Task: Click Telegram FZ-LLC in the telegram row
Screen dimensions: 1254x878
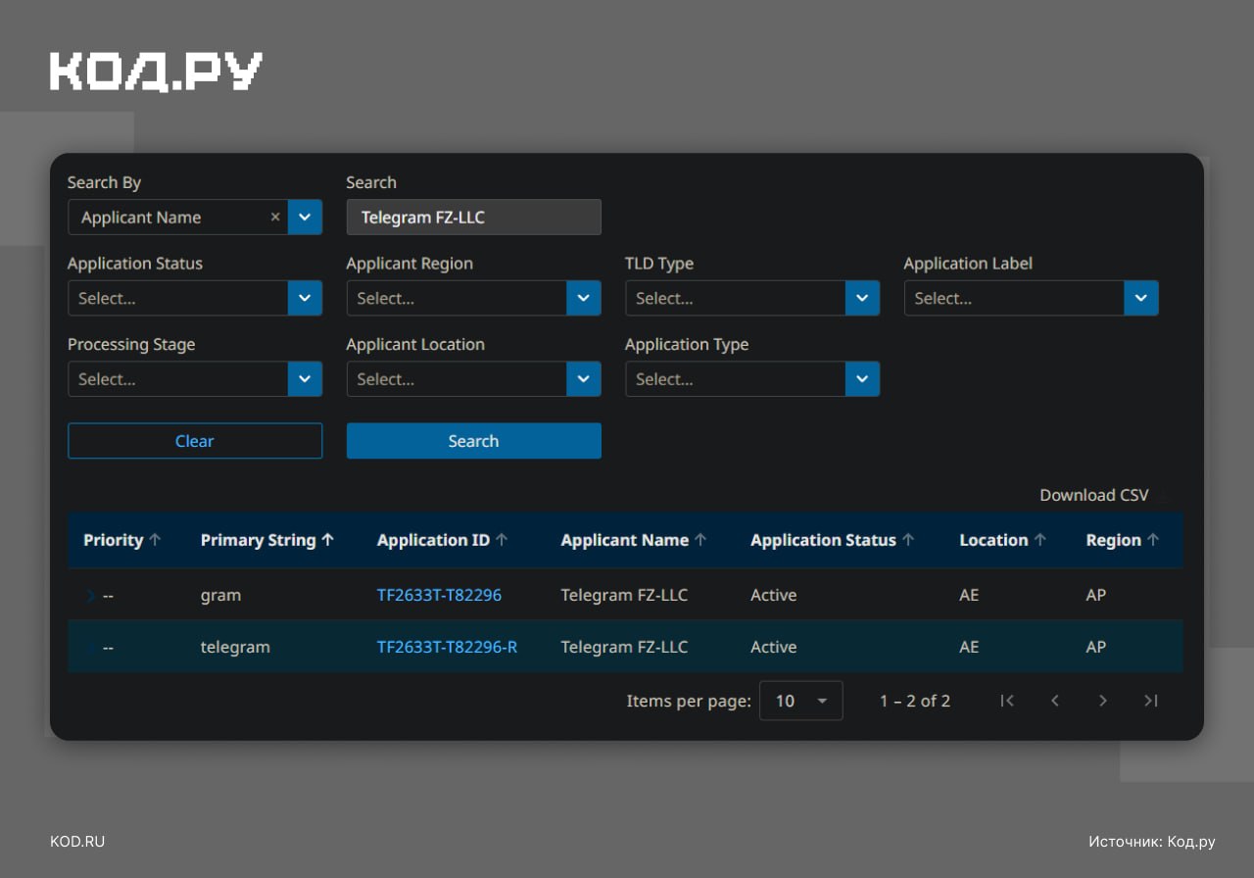Action: (624, 647)
